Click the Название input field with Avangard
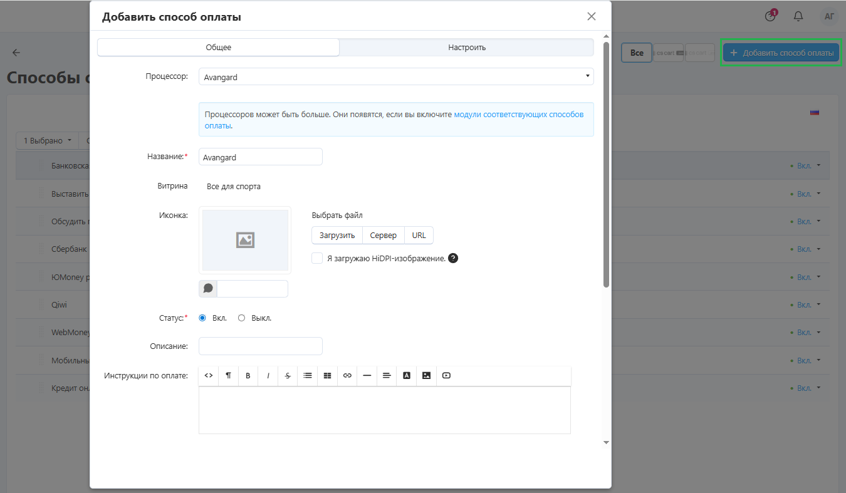Image resolution: width=846 pixels, height=493 pixels. [261, 157]
